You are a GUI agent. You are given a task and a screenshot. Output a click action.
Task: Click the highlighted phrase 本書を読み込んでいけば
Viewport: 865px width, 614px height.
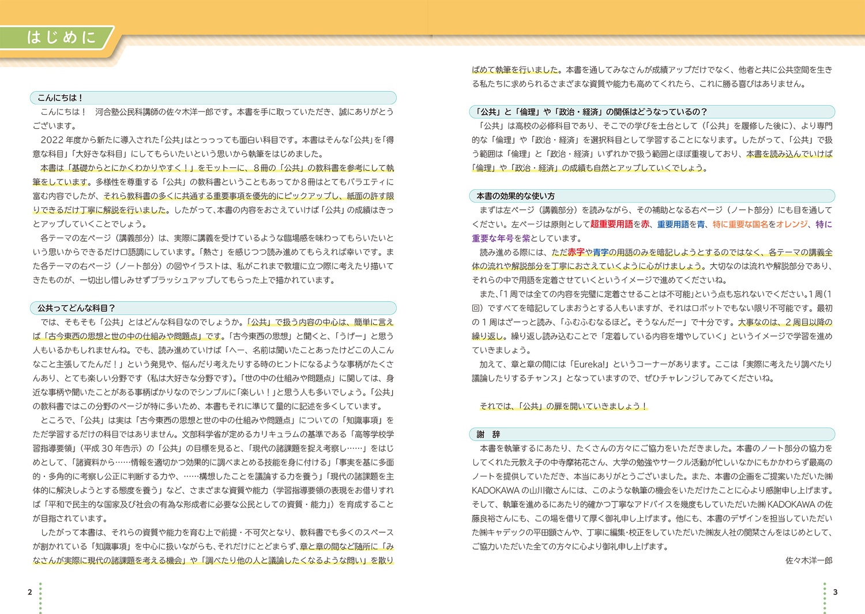point(789,154)
